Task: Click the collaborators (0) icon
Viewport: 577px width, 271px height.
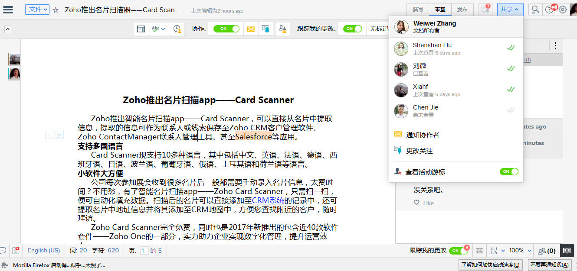Action: point(547,251)
